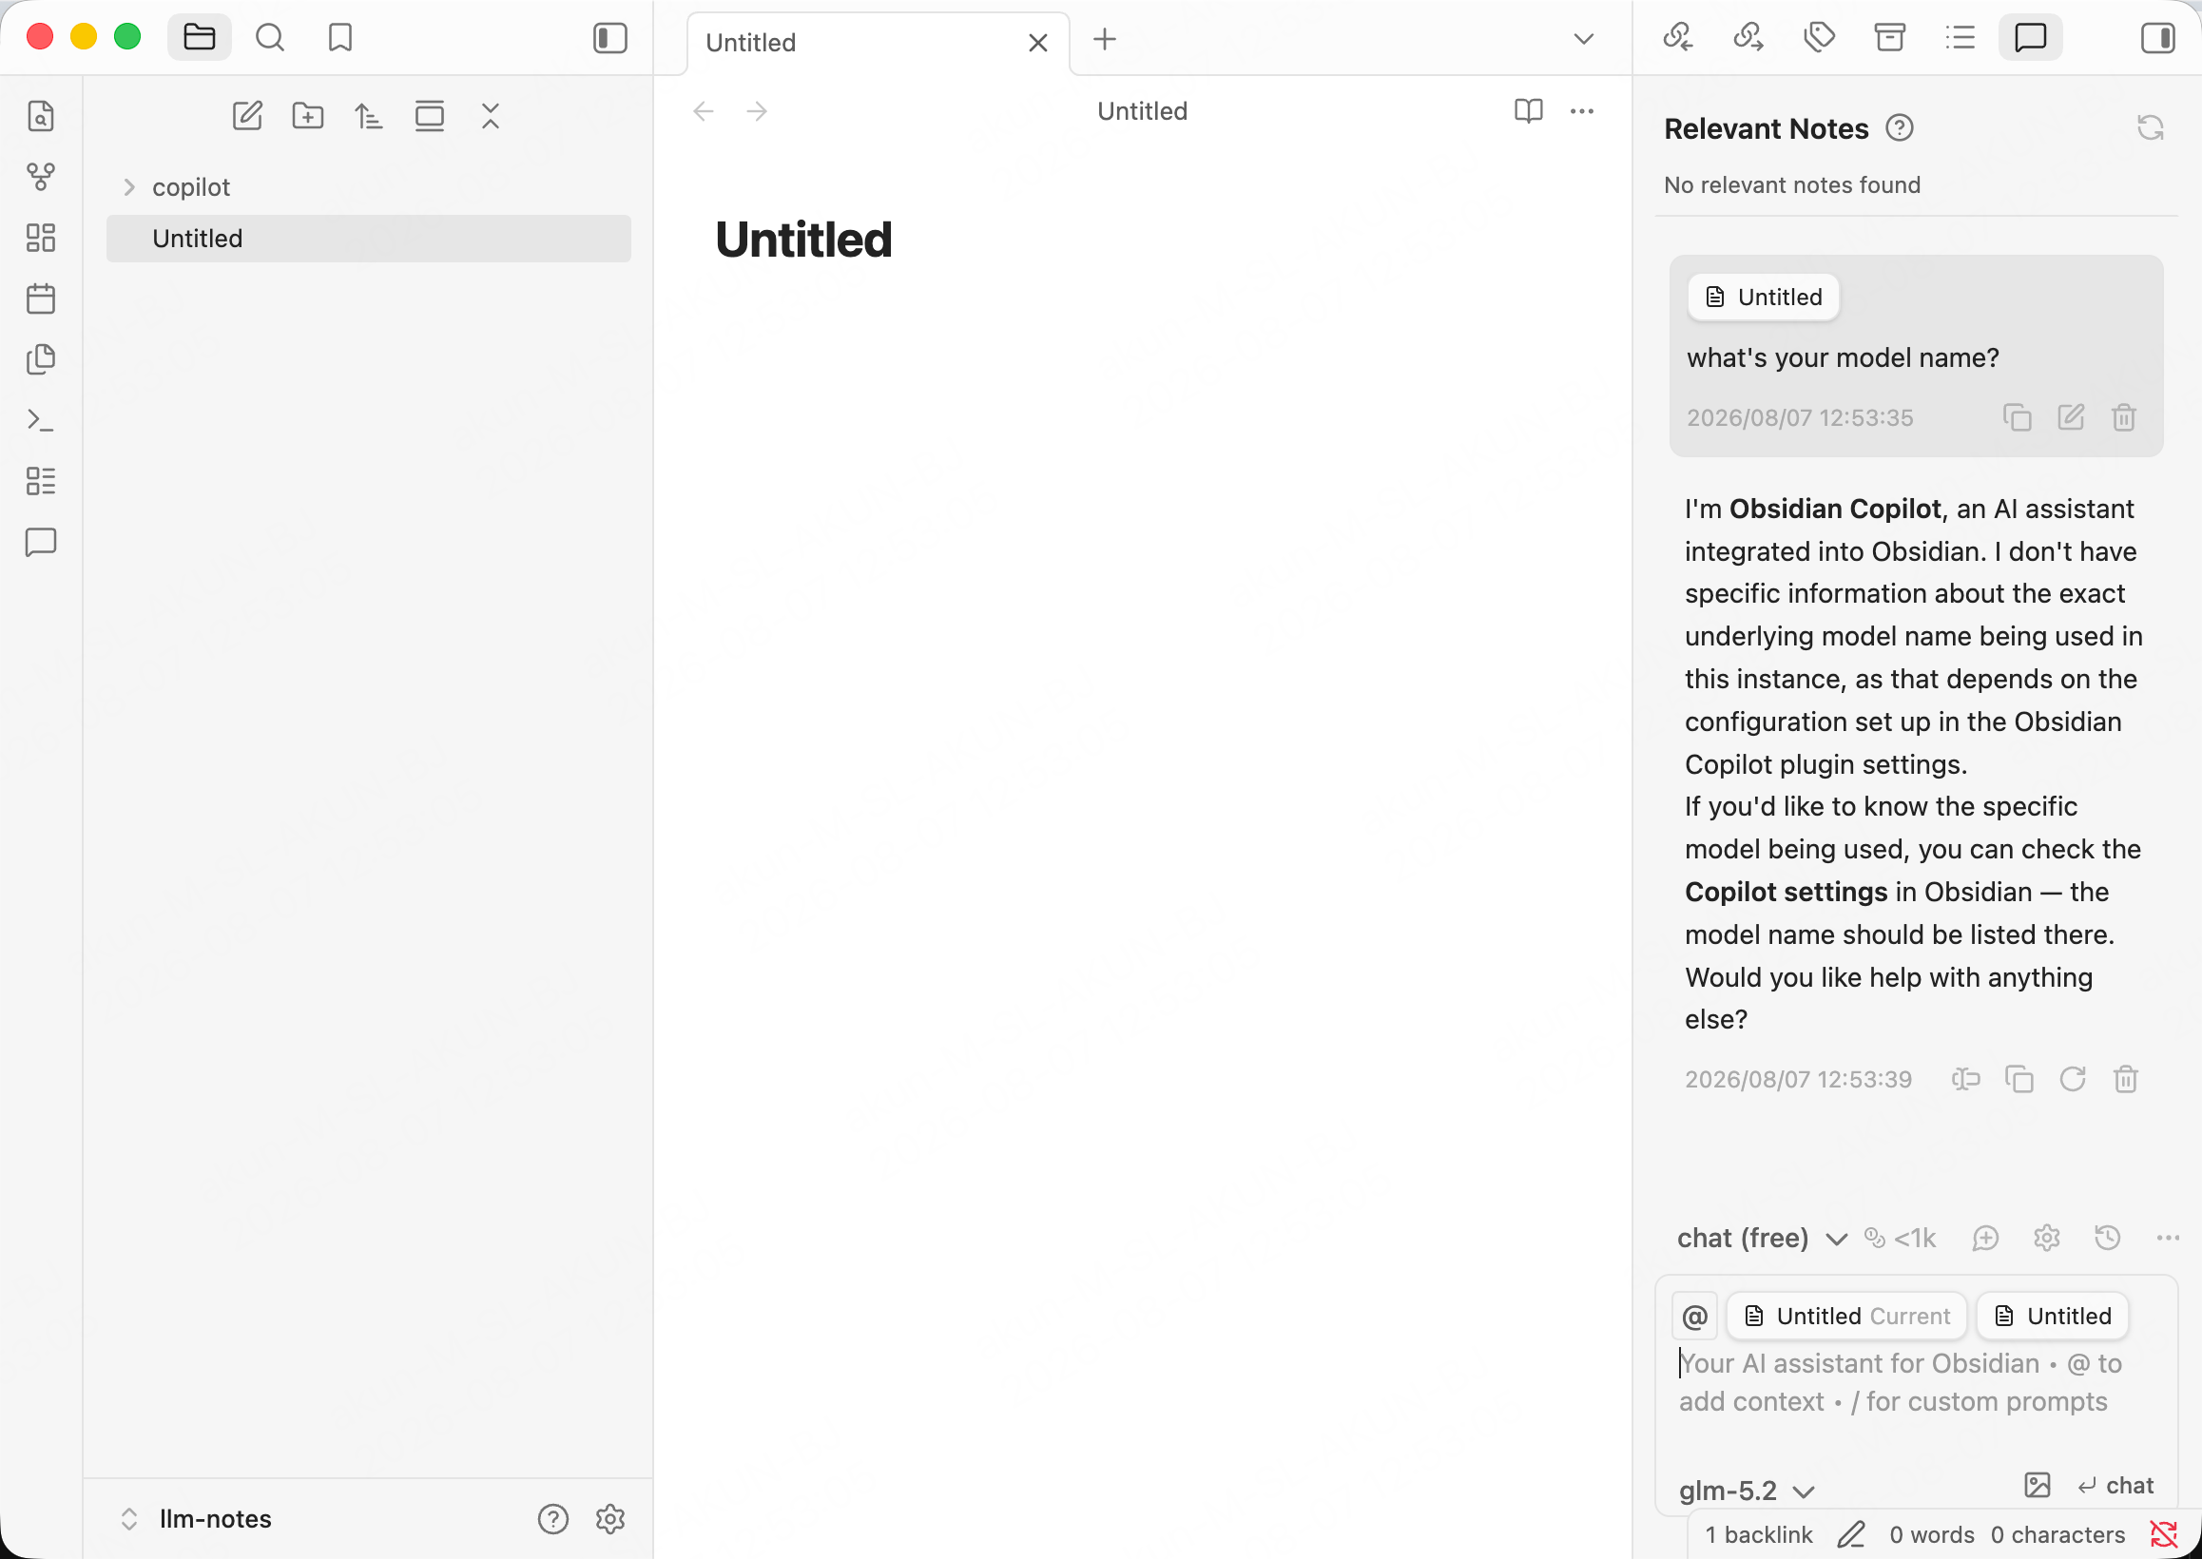The width and height of the screenshot is (2202, 1559).
Task: View the <1k token usage indicator
Action: 1900,1239
